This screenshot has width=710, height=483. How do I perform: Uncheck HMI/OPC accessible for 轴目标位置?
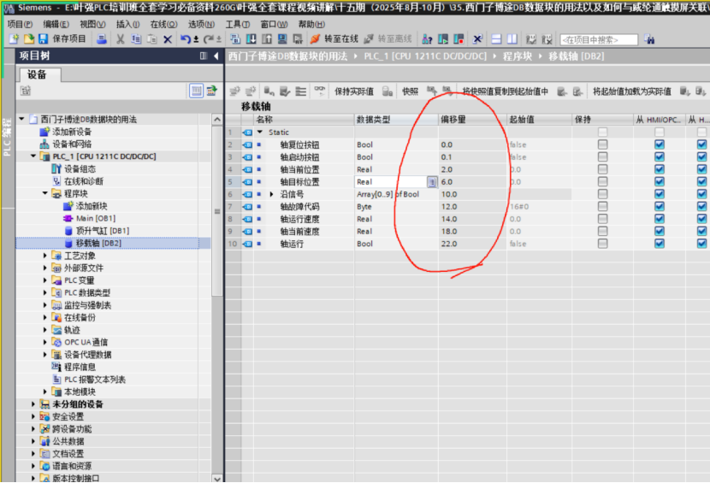pyautogui.click(x=660, y=181)
